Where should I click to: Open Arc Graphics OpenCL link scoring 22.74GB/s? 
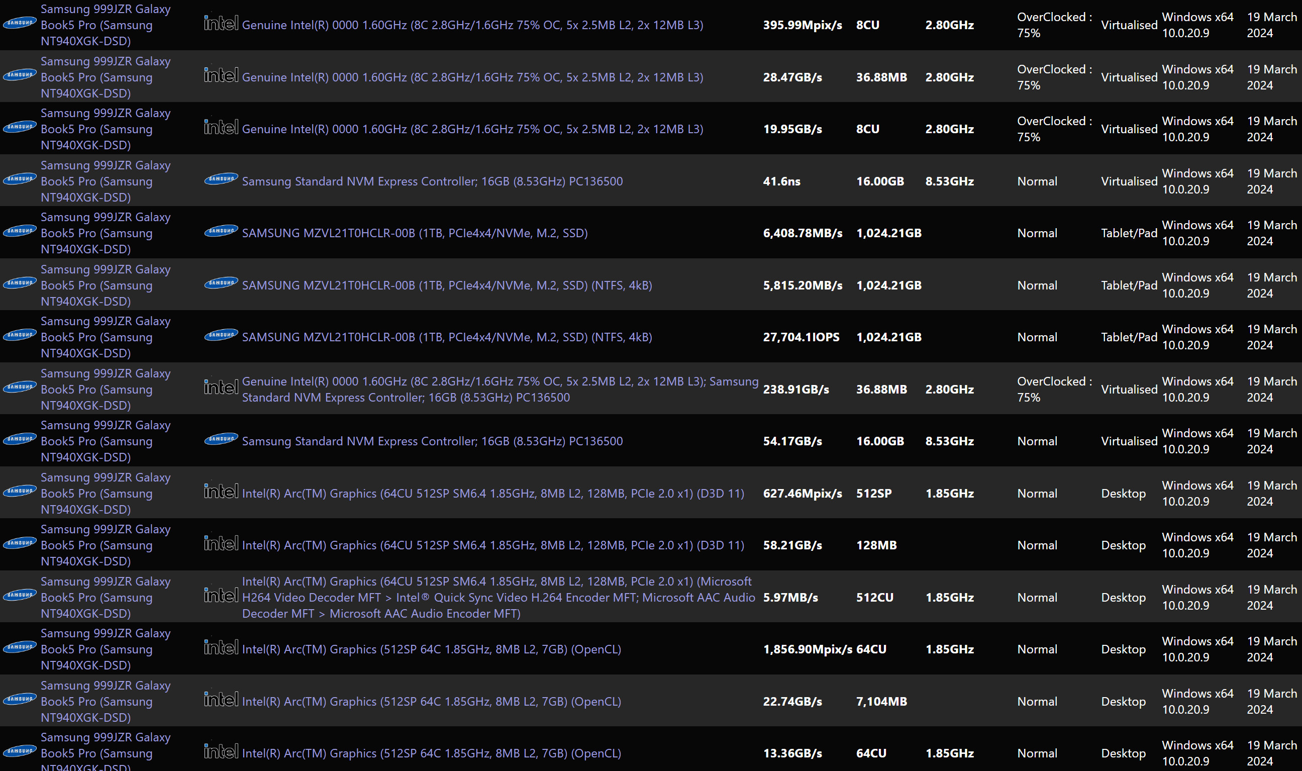pyautogui.click(x=431, y=702)
